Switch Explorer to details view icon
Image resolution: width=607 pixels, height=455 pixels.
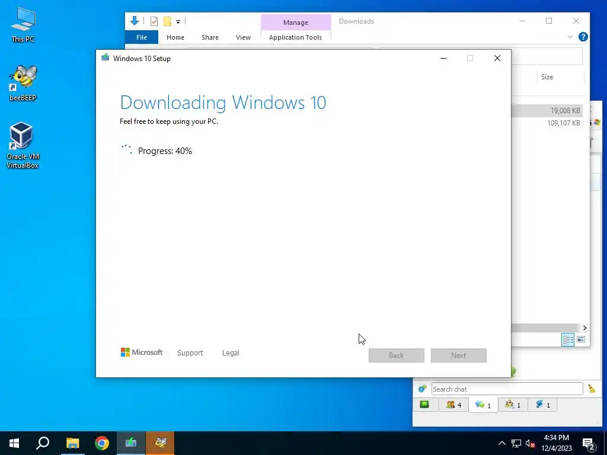click(x=568, y=339)
